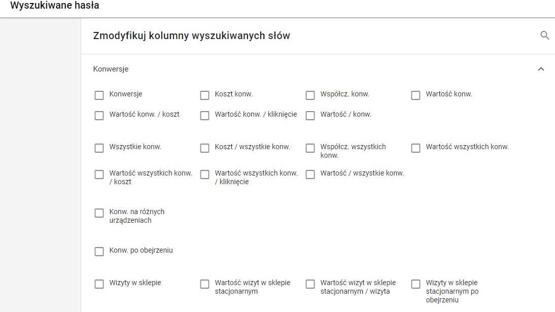Viewport: 555px width, 312px height.
Task: Check Wartość / wszystkie konw.
Action: click(x=310, y=175)
